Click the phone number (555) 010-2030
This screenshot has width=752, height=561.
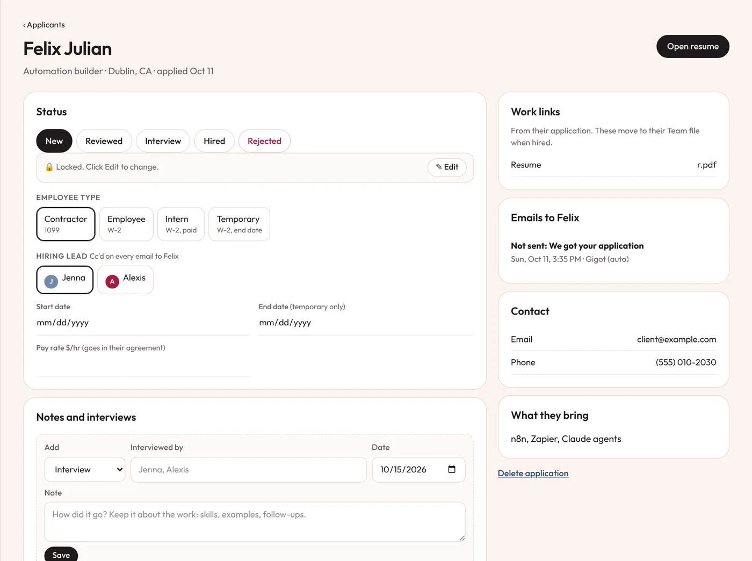(x=686, y=362)
